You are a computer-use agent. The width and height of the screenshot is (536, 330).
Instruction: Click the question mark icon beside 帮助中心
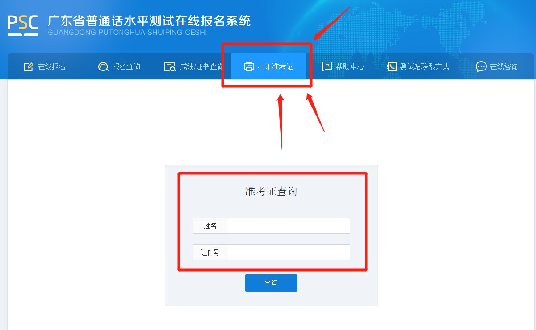[x=327, y=67]
